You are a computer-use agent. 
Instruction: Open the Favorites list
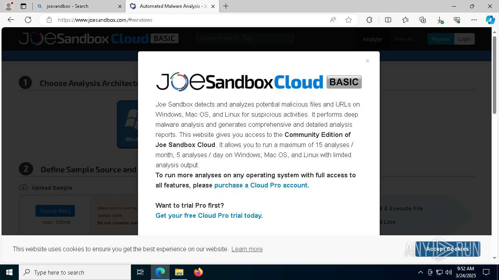[405, 20]
